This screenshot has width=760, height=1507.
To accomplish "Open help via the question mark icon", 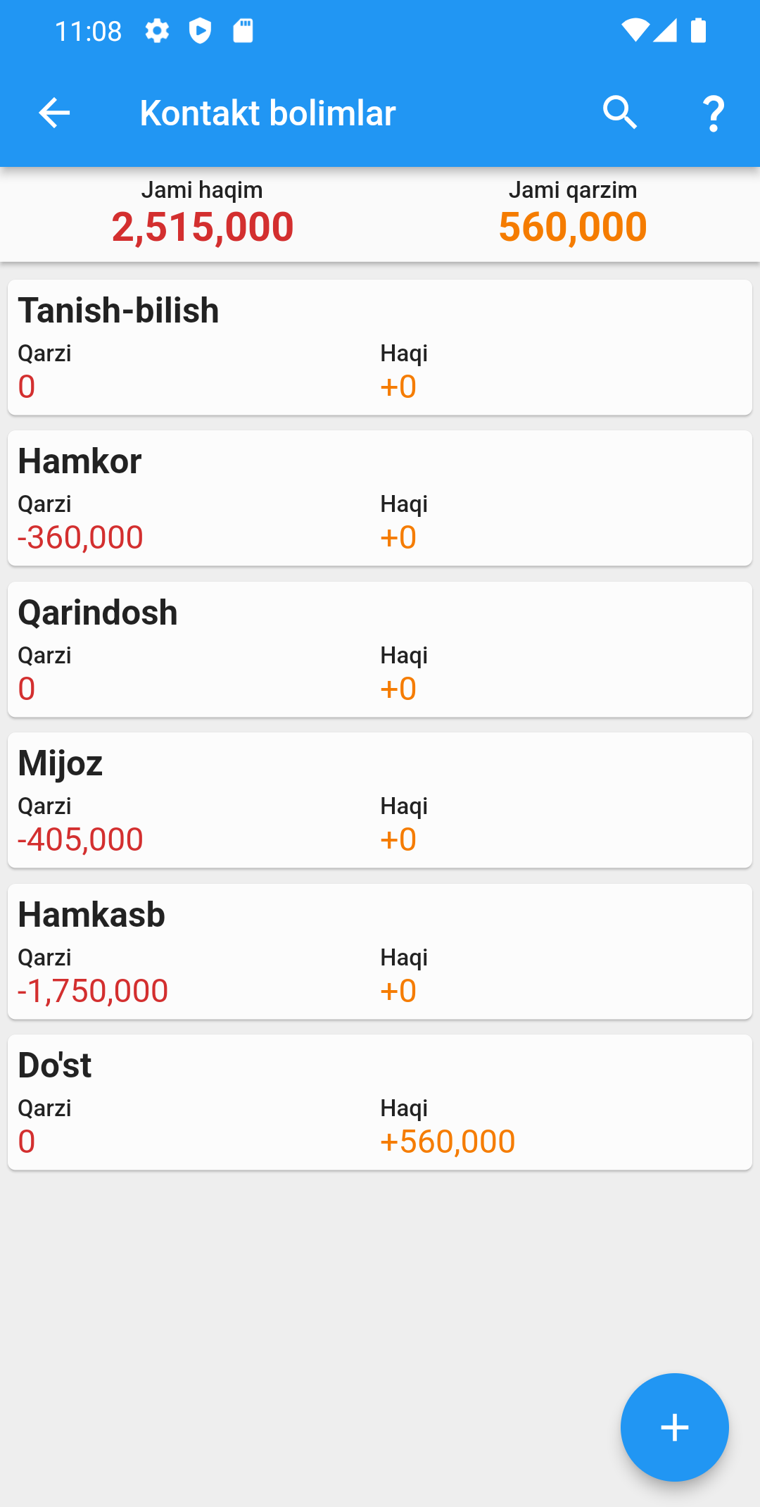I will [714, 113].
